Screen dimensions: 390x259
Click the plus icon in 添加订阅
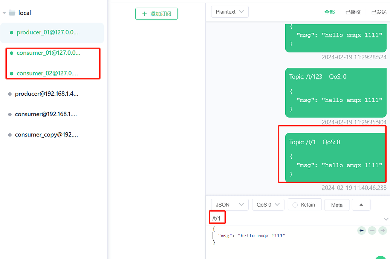pyautogui.click(x=144, y=14)
